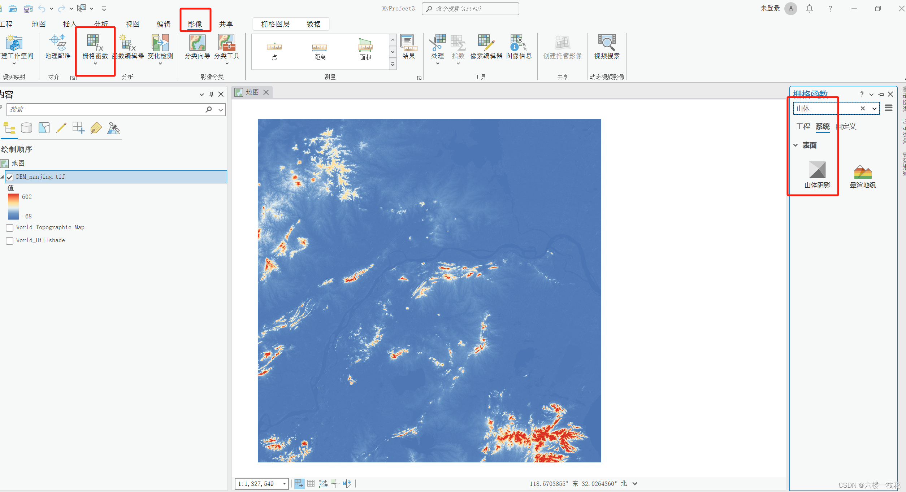The image size is (906, 492).
Task: Enable the World Topographic Map layer
Action: tap(10, 228)
